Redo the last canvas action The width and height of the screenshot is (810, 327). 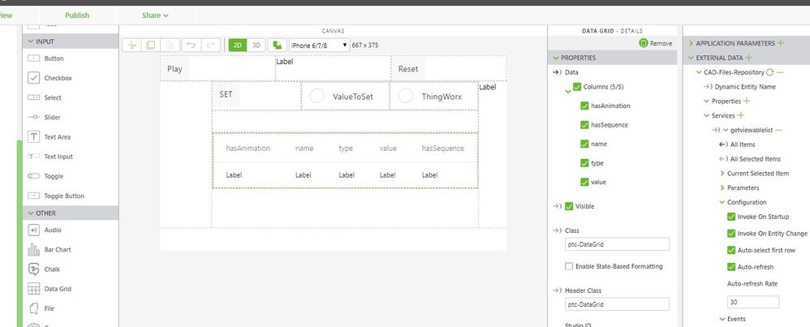pyautogui.click(x=211, y=45)
